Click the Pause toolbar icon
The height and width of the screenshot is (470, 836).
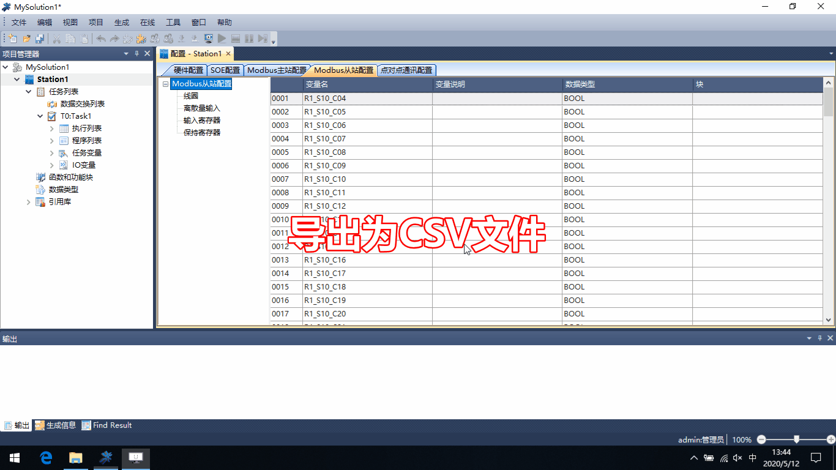pyautogui.click(x=249, y=39)
